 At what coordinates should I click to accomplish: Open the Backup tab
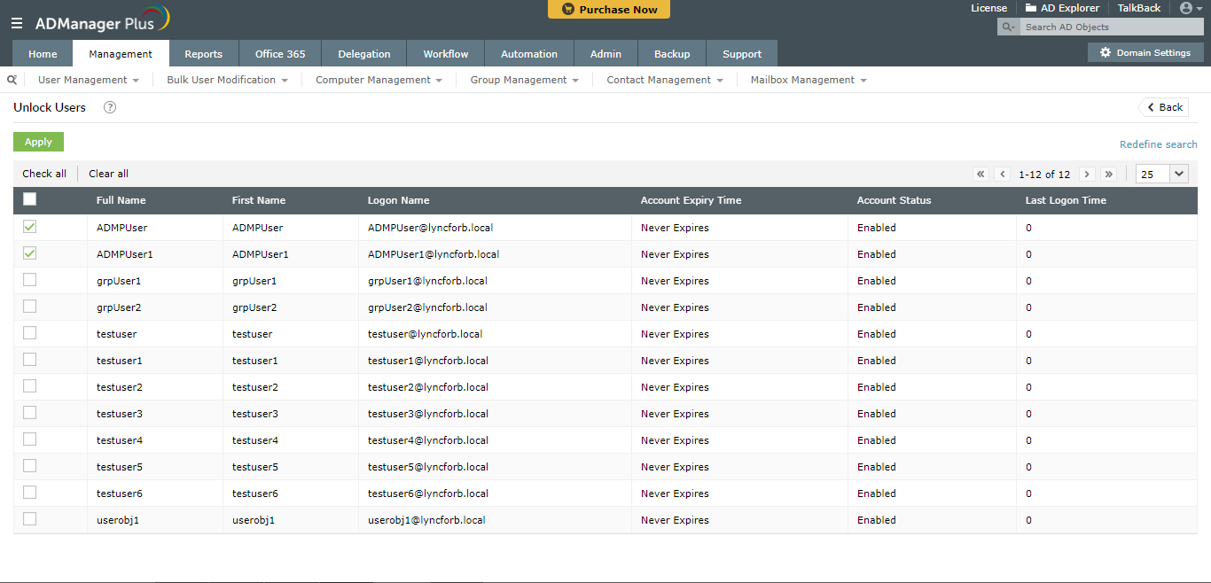click(x=672, y=54)
